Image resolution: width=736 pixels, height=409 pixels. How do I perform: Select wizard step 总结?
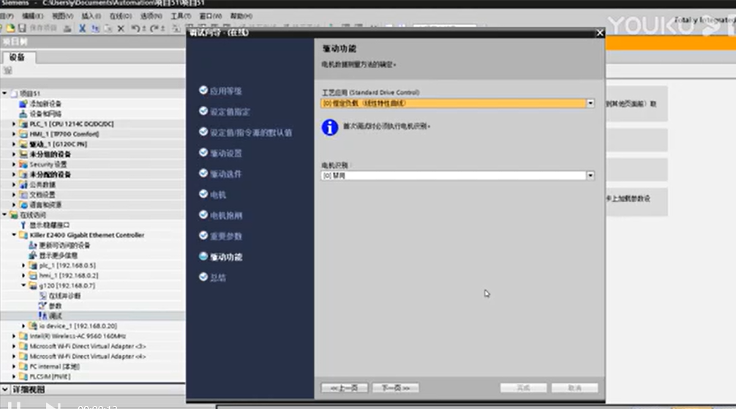click(218, 277)
